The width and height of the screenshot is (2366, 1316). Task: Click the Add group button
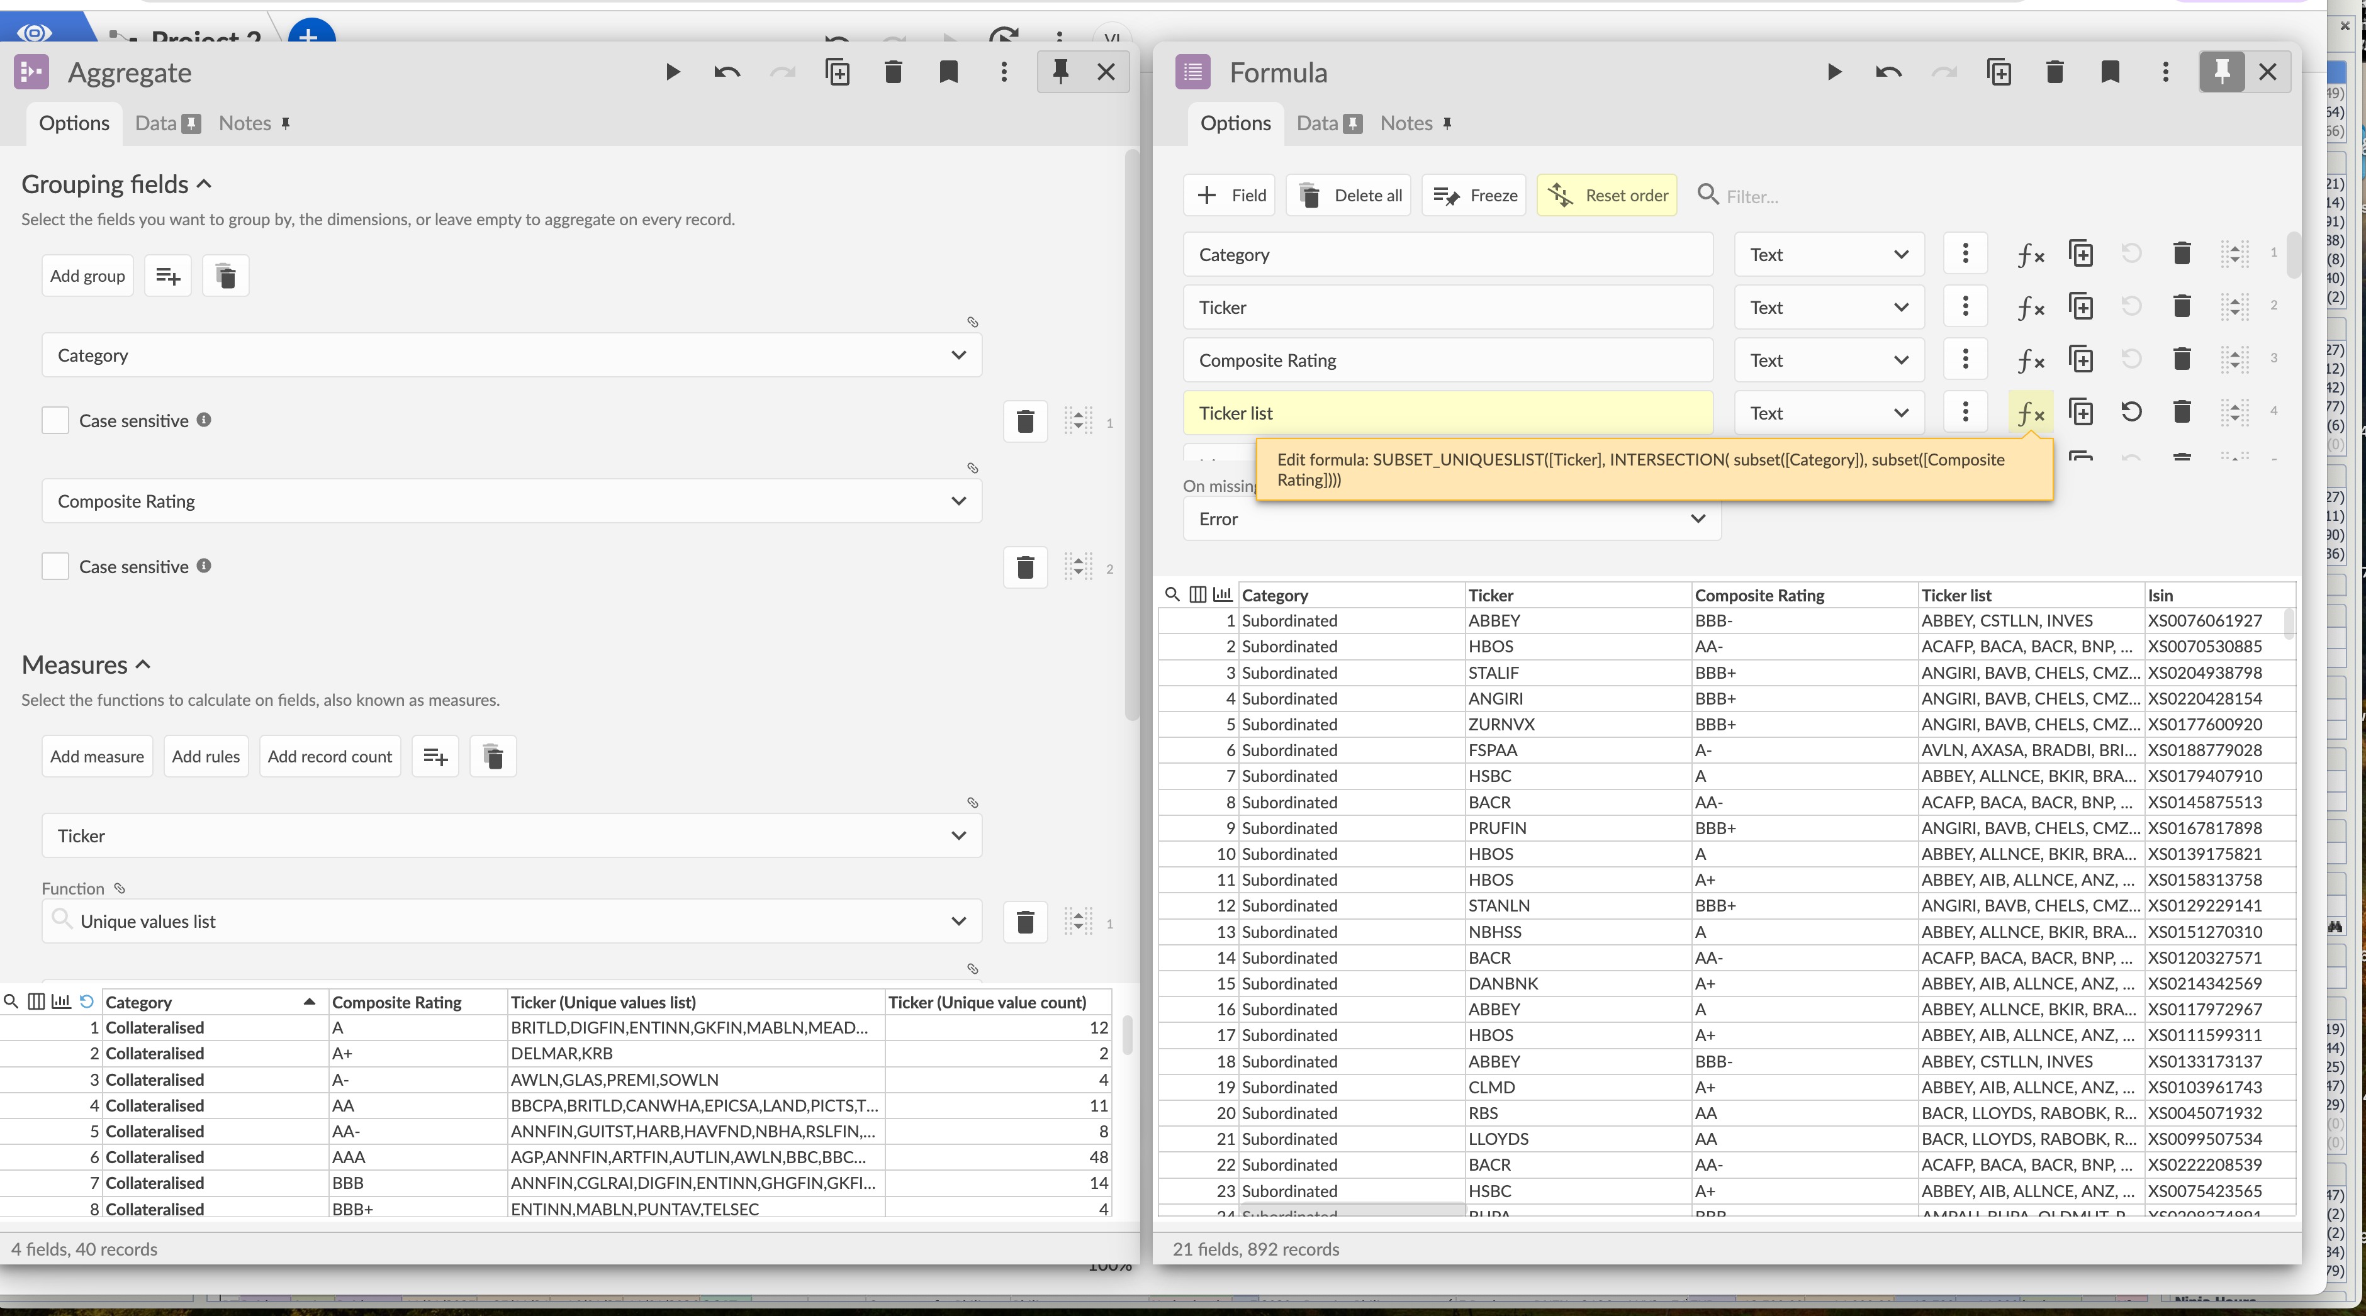click(87, 276)
